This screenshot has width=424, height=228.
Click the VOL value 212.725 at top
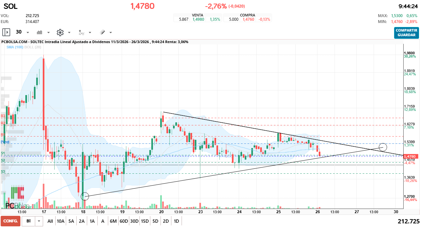click(x=32, y=16)
